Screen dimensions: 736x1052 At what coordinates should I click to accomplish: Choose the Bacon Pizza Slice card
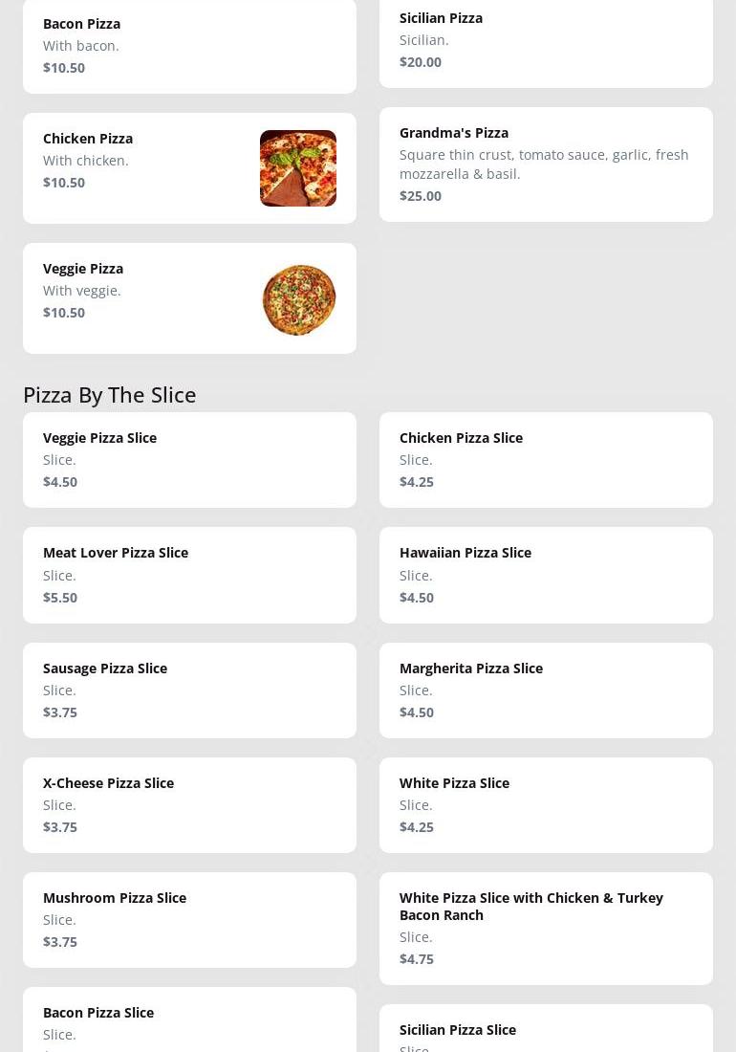(x=189, y=1021)
